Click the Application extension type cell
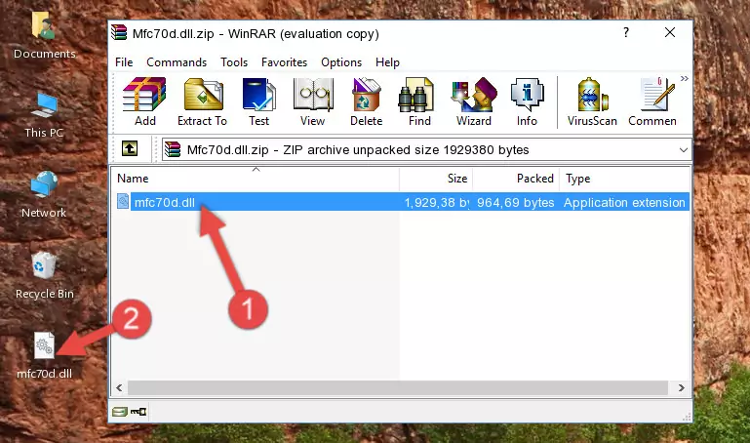750x443 pixels. (624, 203)
